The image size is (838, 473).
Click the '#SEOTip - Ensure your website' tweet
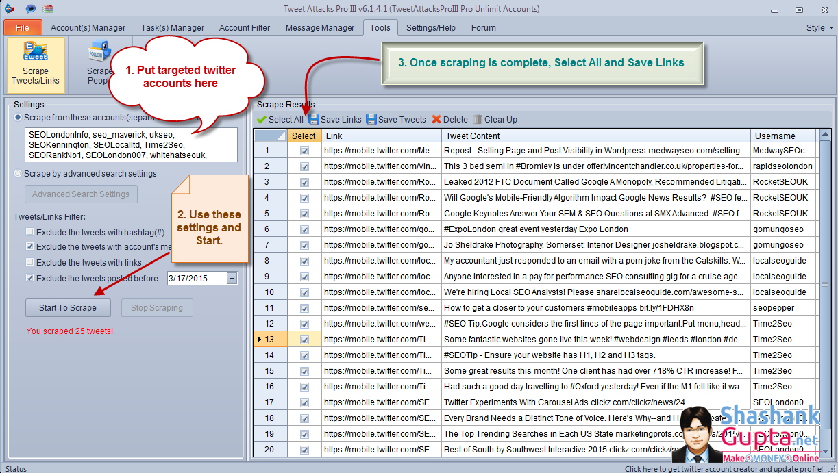pos(595,355)
